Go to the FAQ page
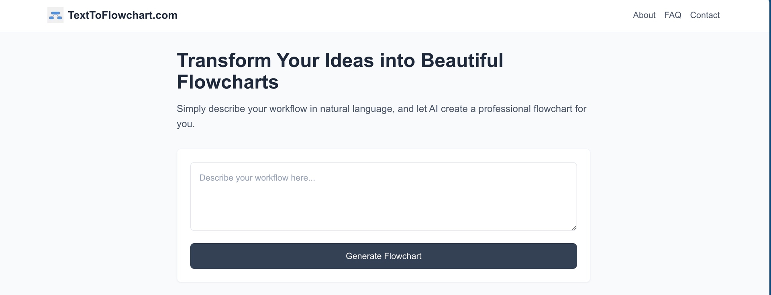This screenshot has width=771, height=295. point(673,15)
